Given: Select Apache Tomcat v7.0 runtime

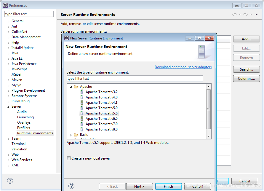Looking at the screenshot, I should tap(102, 124).
